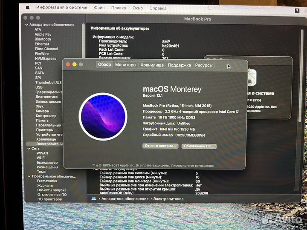Click the macOS Monterey logo image

(x=103, y=117)
